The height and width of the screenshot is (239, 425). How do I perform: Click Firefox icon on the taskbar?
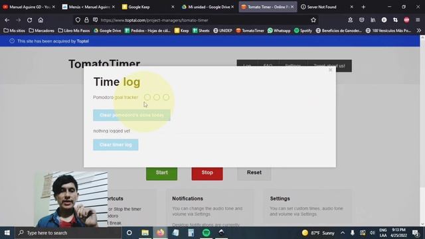tap(161, 233)
